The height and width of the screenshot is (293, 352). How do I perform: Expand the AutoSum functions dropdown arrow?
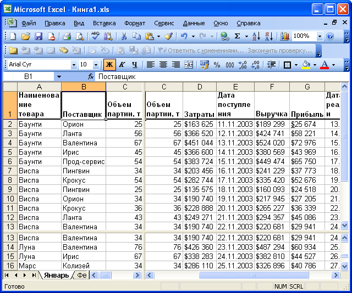[246, 36]
